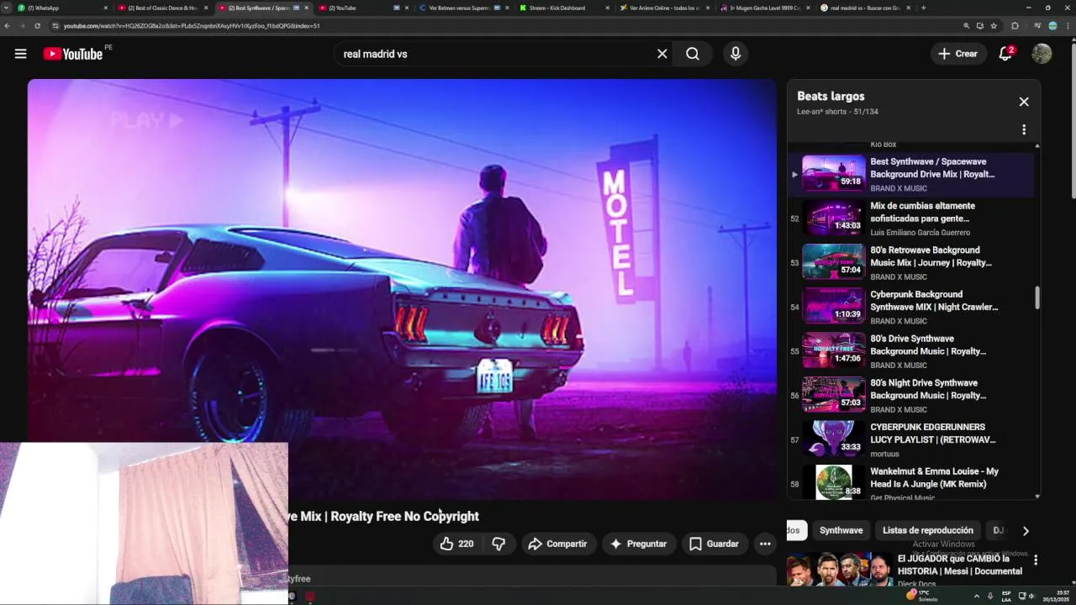1076x605 pixels.
Task: Select Wankelmut & Emma Louise playlist item
Action: point(911,482)
